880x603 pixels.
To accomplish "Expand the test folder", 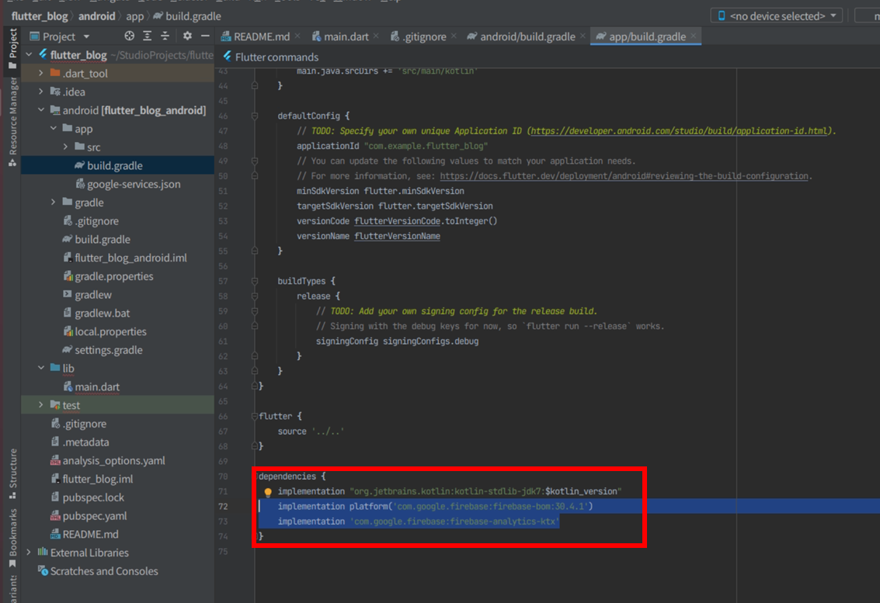I will coord(41,405).
